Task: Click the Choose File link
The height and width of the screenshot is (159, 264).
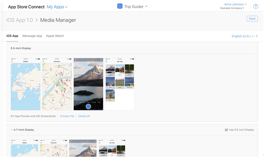Action: point(67,116)
